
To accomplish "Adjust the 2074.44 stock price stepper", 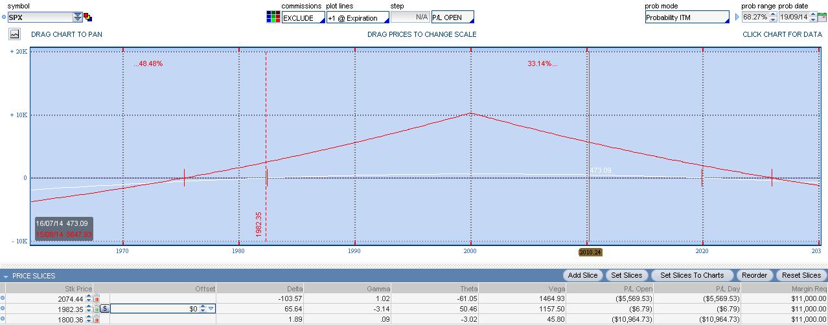I will pos(89,298).
